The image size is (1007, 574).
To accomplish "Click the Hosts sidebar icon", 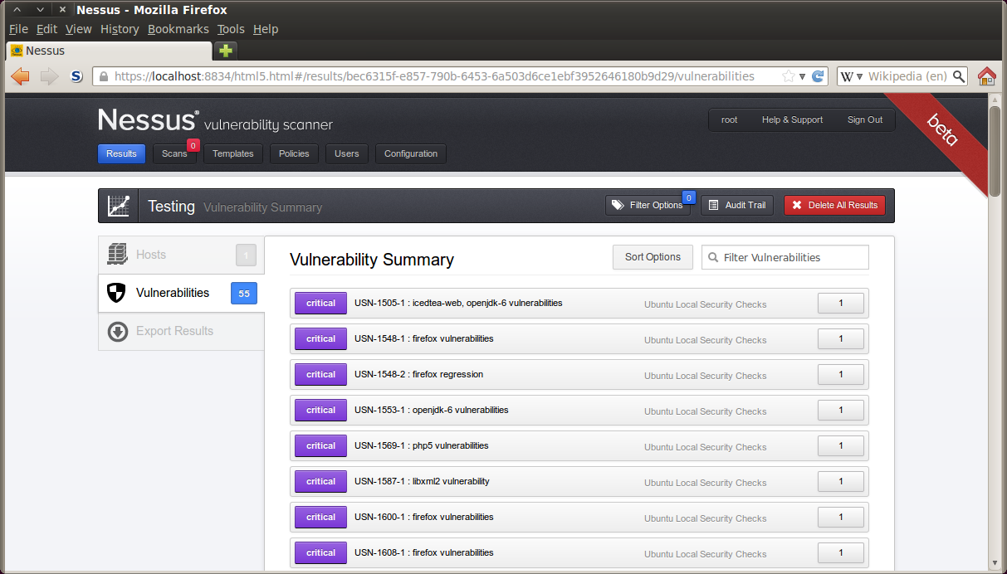I will coord(117,254).
